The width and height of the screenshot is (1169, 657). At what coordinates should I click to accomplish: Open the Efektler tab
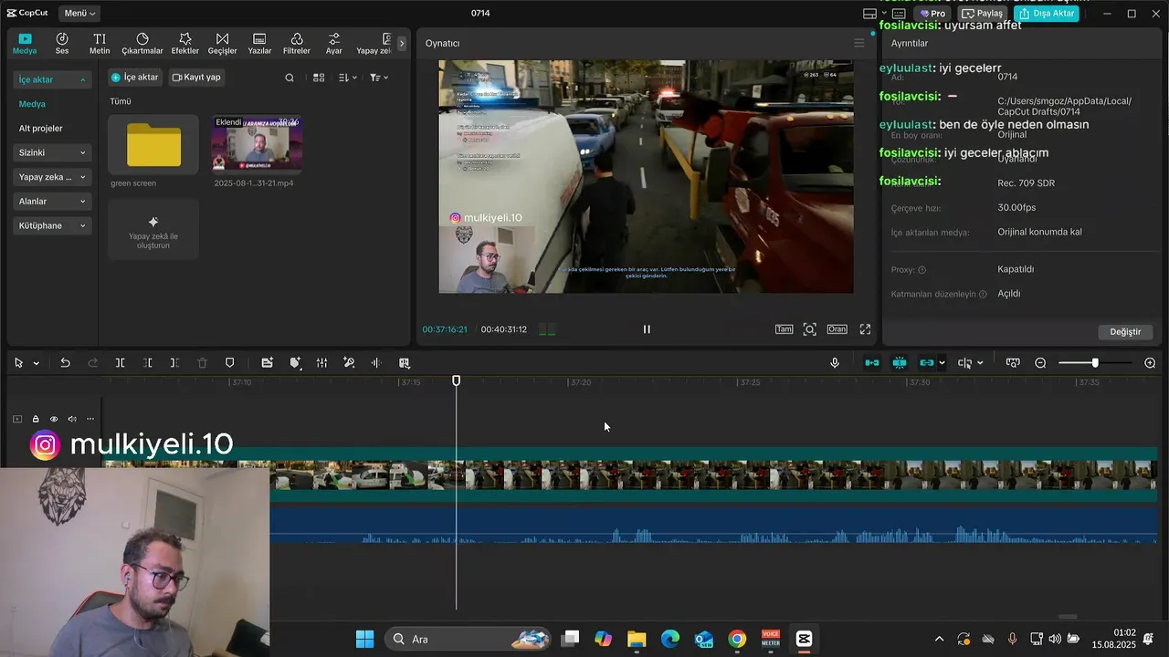coord(184,44)
